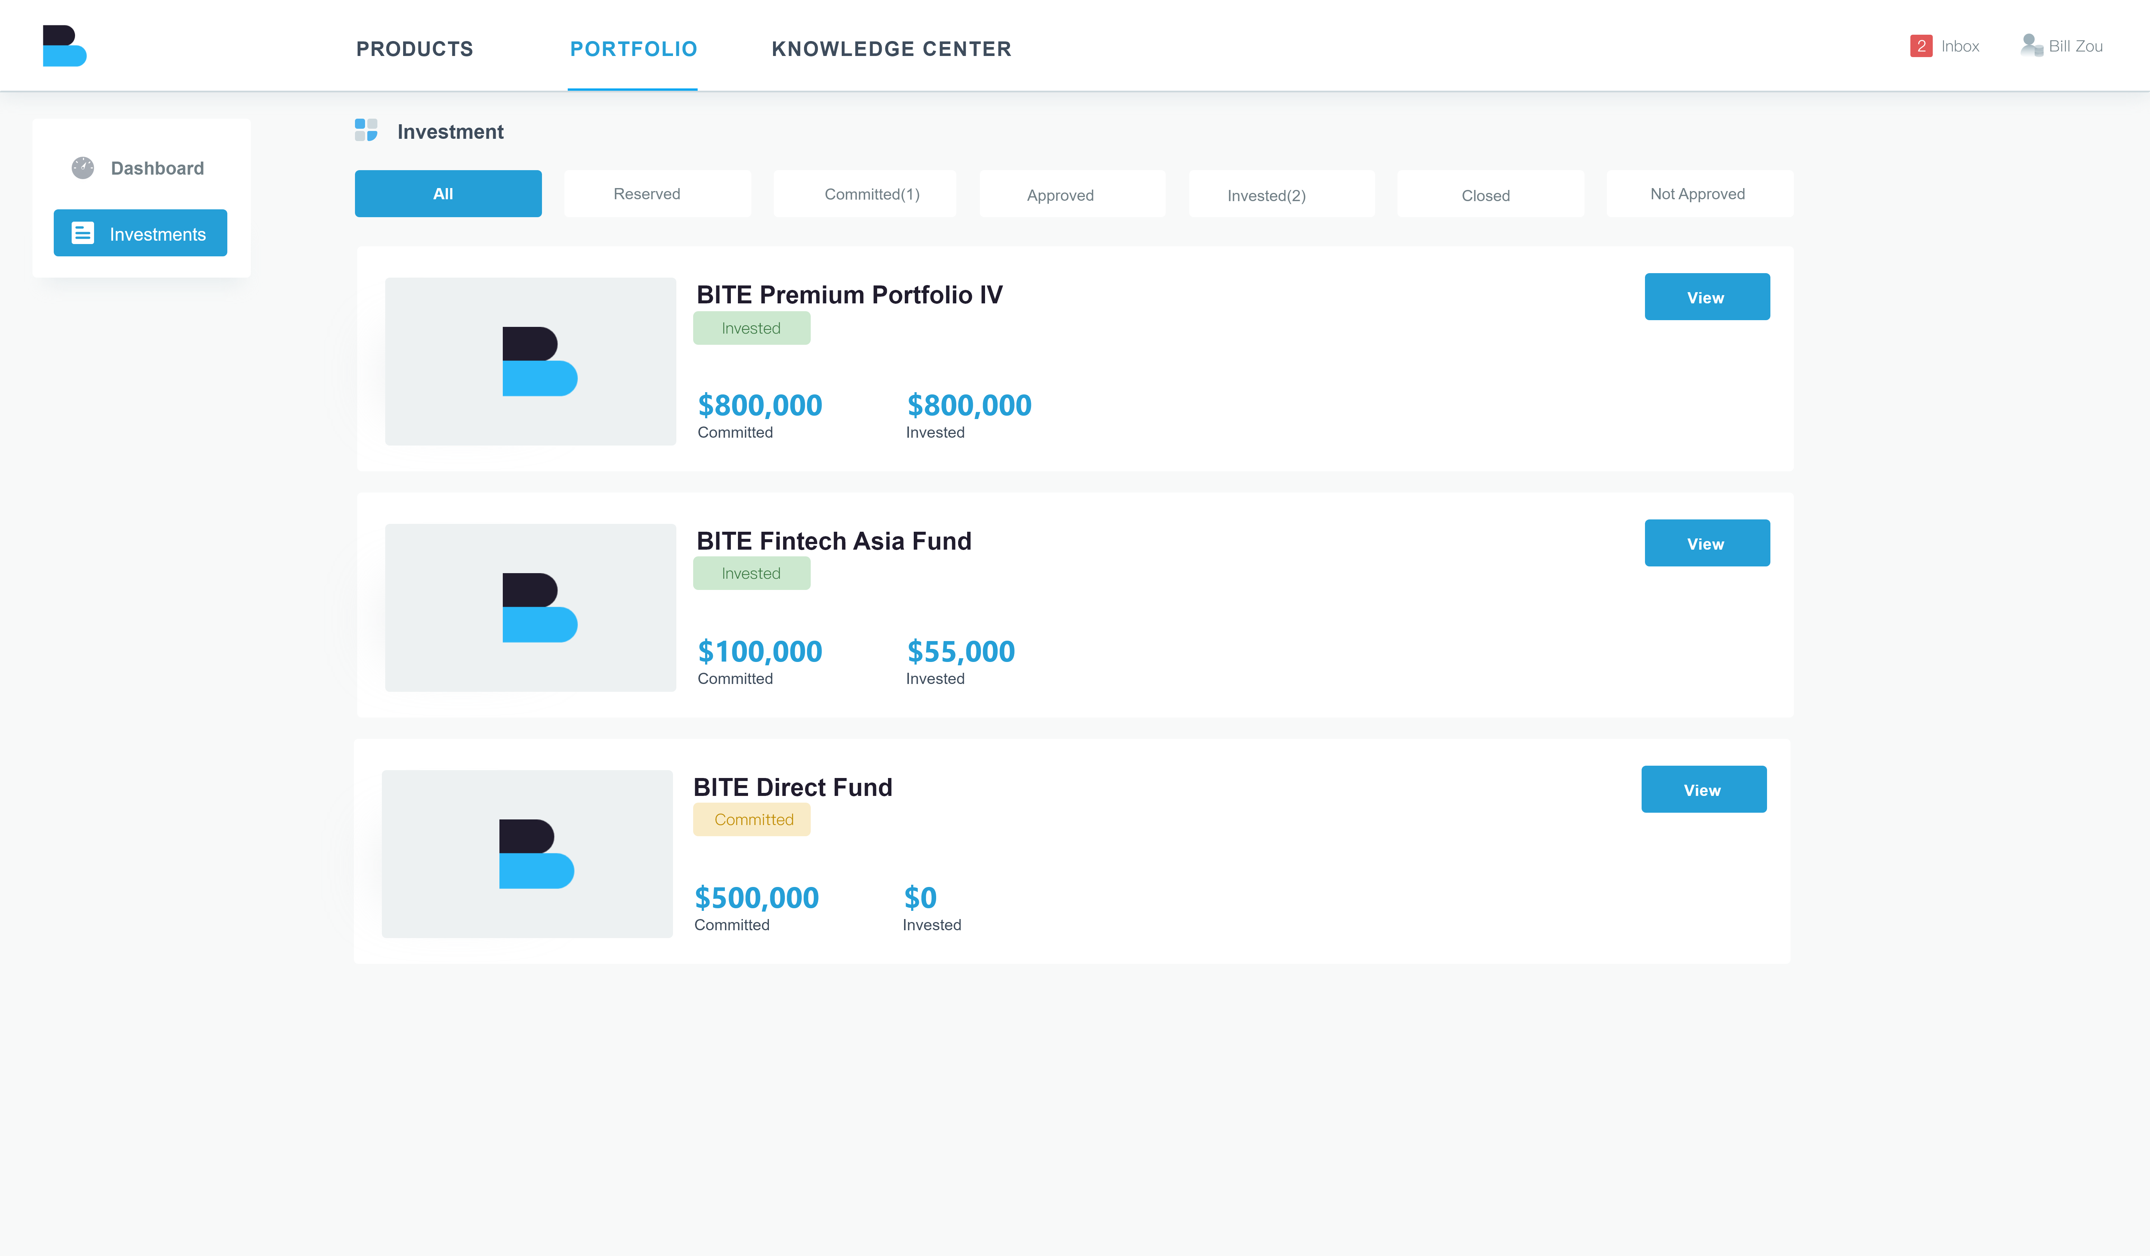Switch to the Approved tab
Viewport: 2150px width, 1256px height.
click(x=1072, y=194)
